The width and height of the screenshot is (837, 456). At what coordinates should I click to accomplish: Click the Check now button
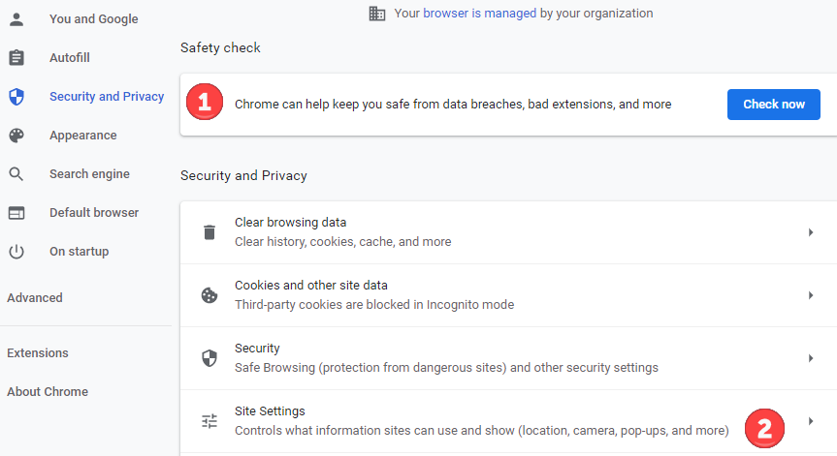point(774,105)
